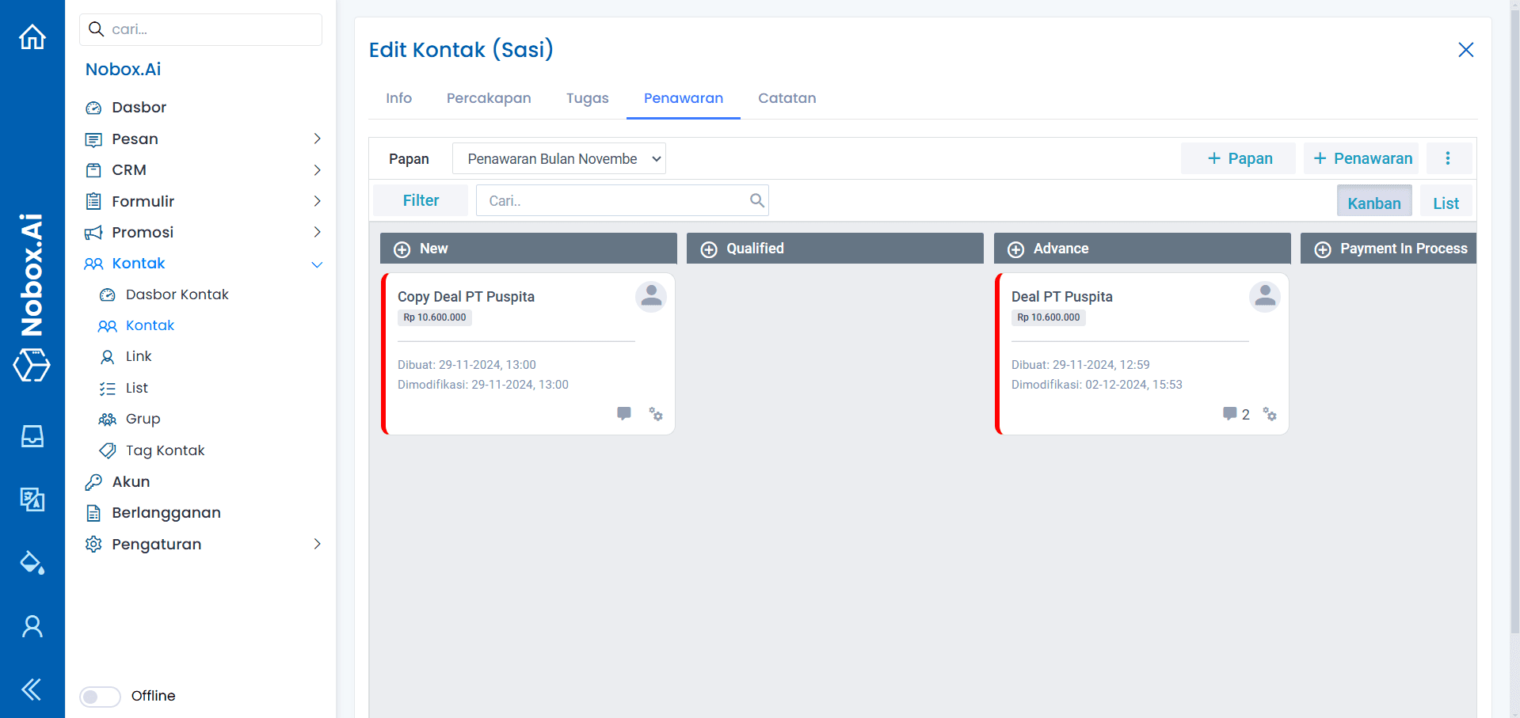Open the Tag Kontak icon under Kontak
Viewport: 1520px width, 718px height.
click(x=108, y=450)
